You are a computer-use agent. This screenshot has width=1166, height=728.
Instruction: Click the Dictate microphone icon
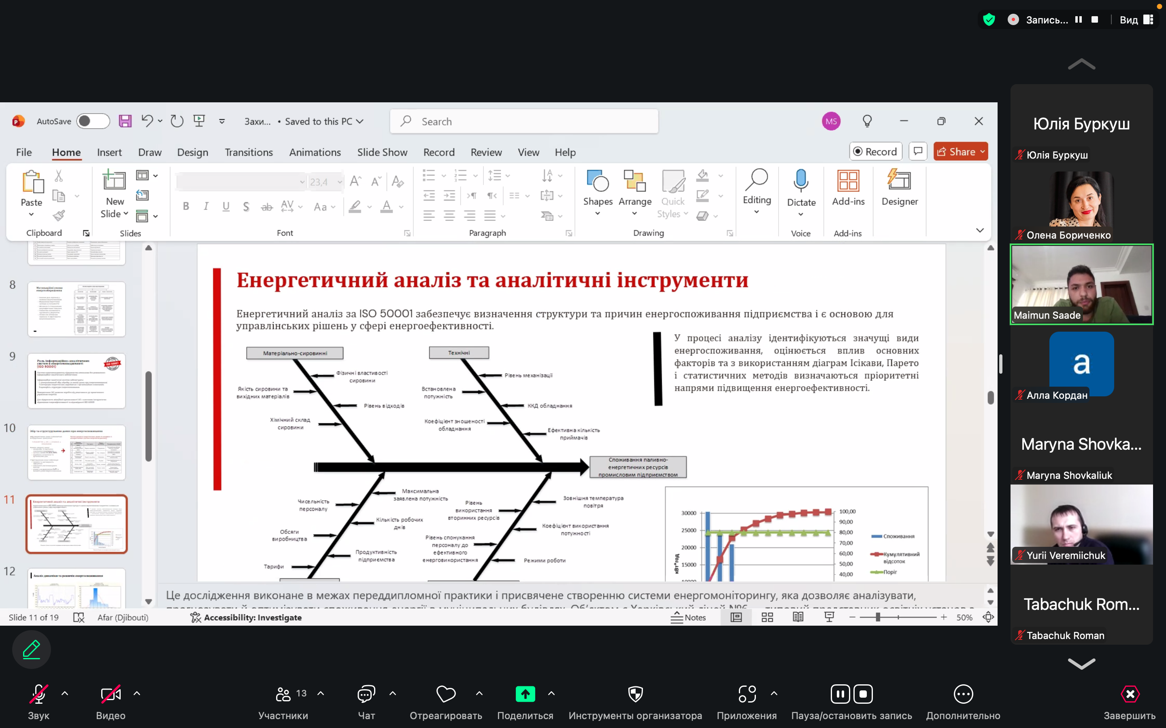point(801,181)
